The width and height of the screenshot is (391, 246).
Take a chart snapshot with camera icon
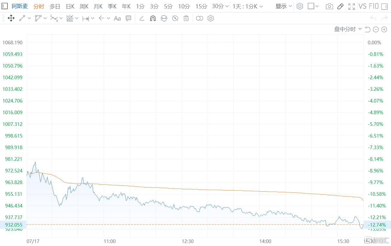pos(329,6)
